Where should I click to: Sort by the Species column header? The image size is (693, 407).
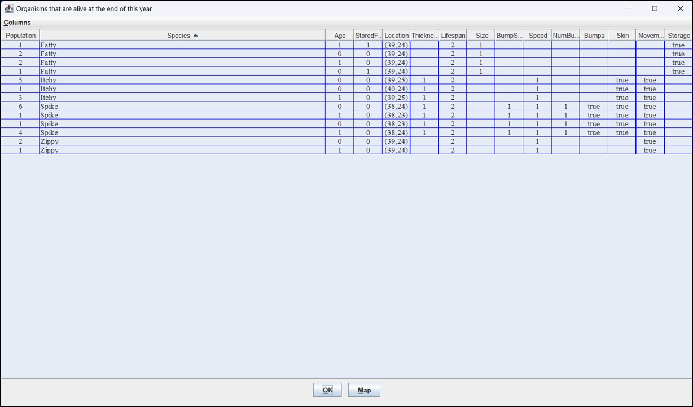pos(178,36)
